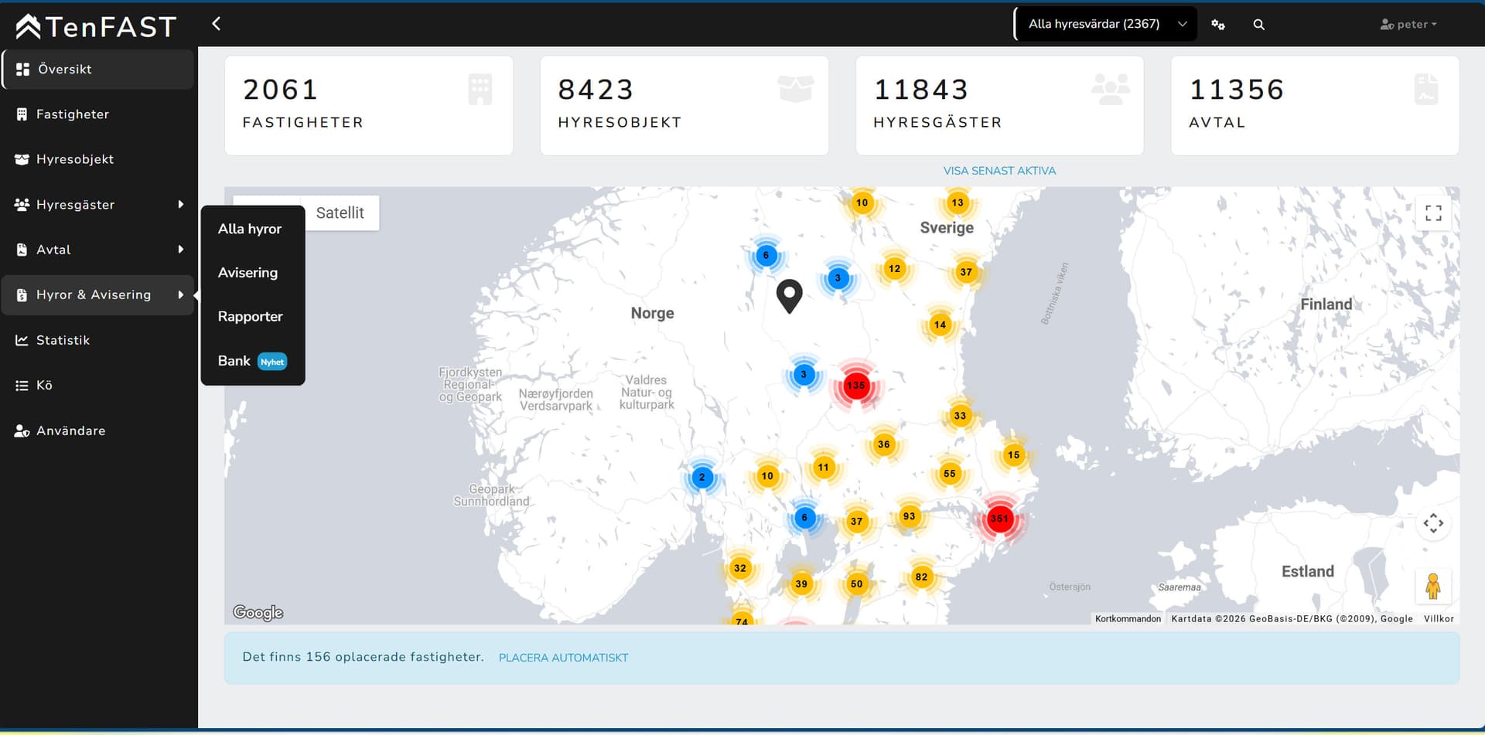Click Placera automatiskt link
Image resolution: width=1485 pixels, height=735 pixels.
[563, 658]
